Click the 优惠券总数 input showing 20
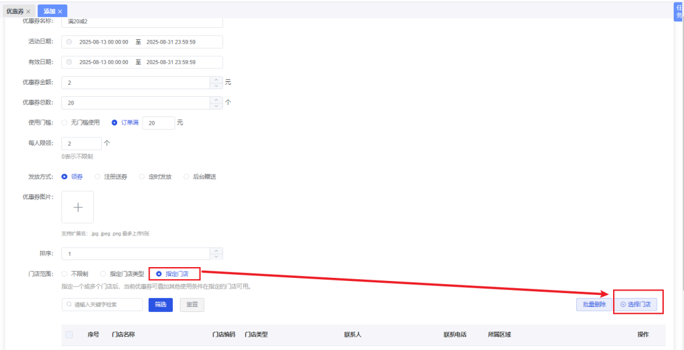This screenshot has width=684, height=350. 136,103
